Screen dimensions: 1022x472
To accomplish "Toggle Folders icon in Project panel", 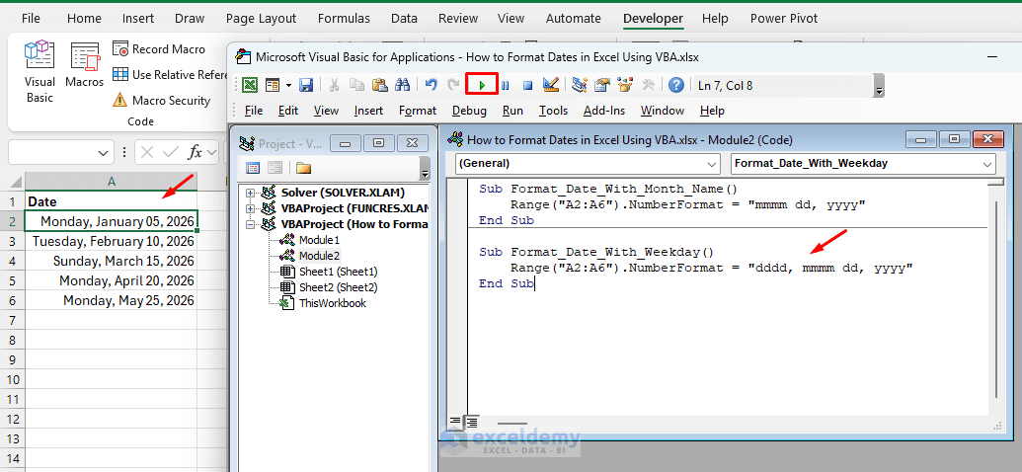I will (x=303, y=168).
